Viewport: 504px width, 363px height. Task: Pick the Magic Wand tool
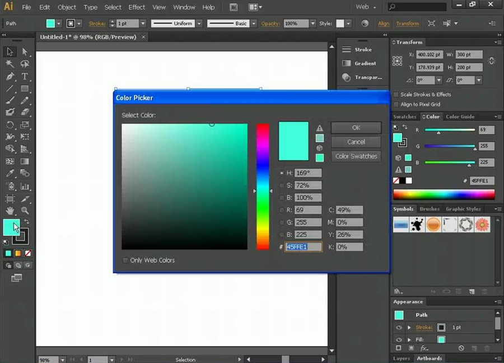point(10,64)
